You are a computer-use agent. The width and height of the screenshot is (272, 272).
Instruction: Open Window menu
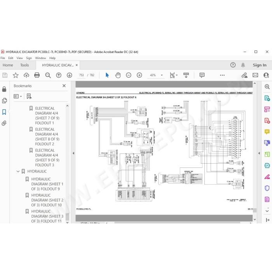point(40,58)
